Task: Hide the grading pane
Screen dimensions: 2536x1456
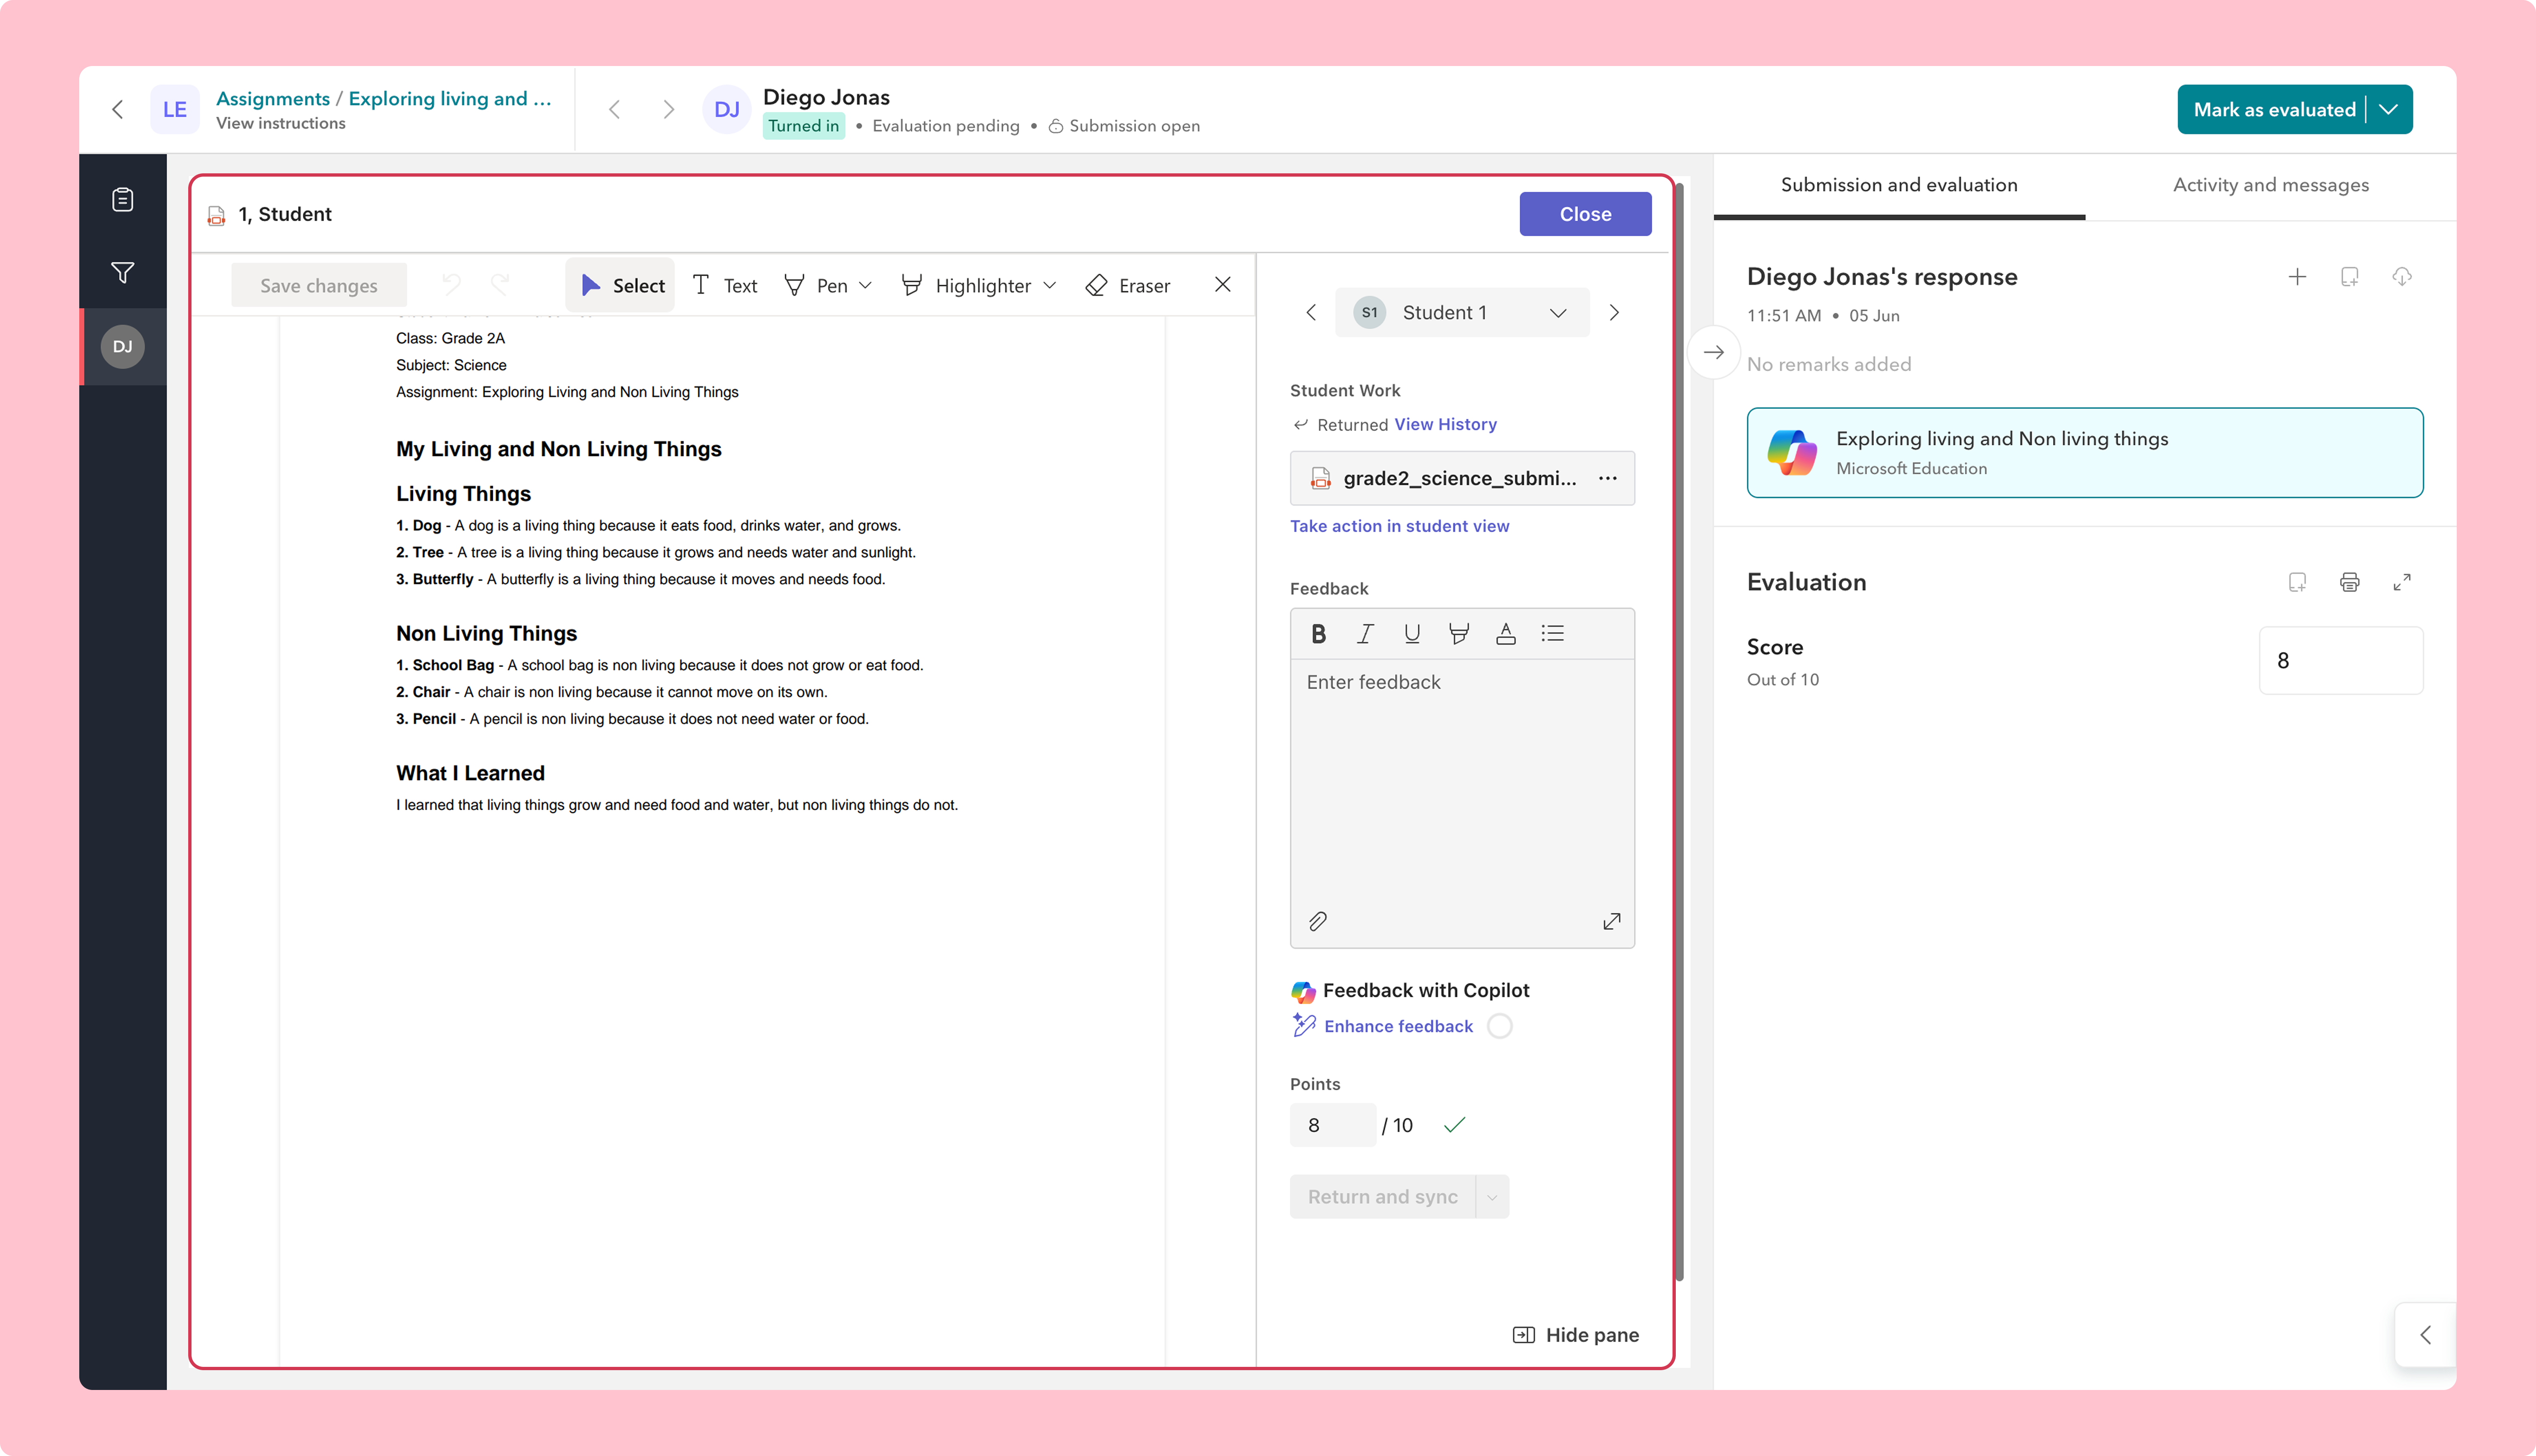Action: point(1576,1335)
